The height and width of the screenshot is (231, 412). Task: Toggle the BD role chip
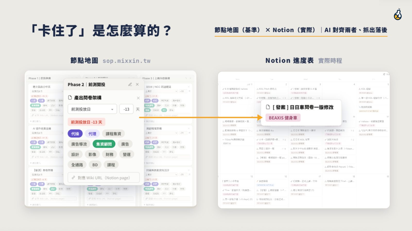(x=95, y=165)
